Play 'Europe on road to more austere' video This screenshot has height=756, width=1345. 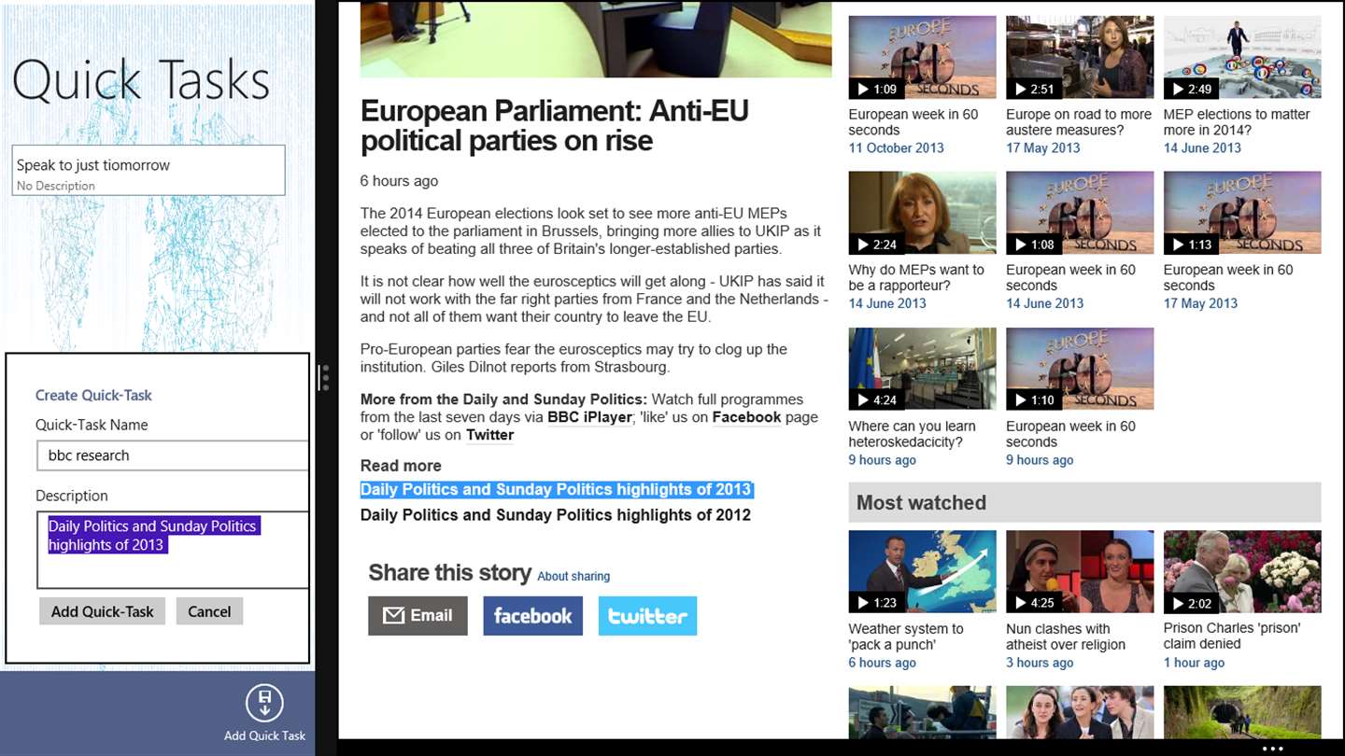[x=1080, y=57]
